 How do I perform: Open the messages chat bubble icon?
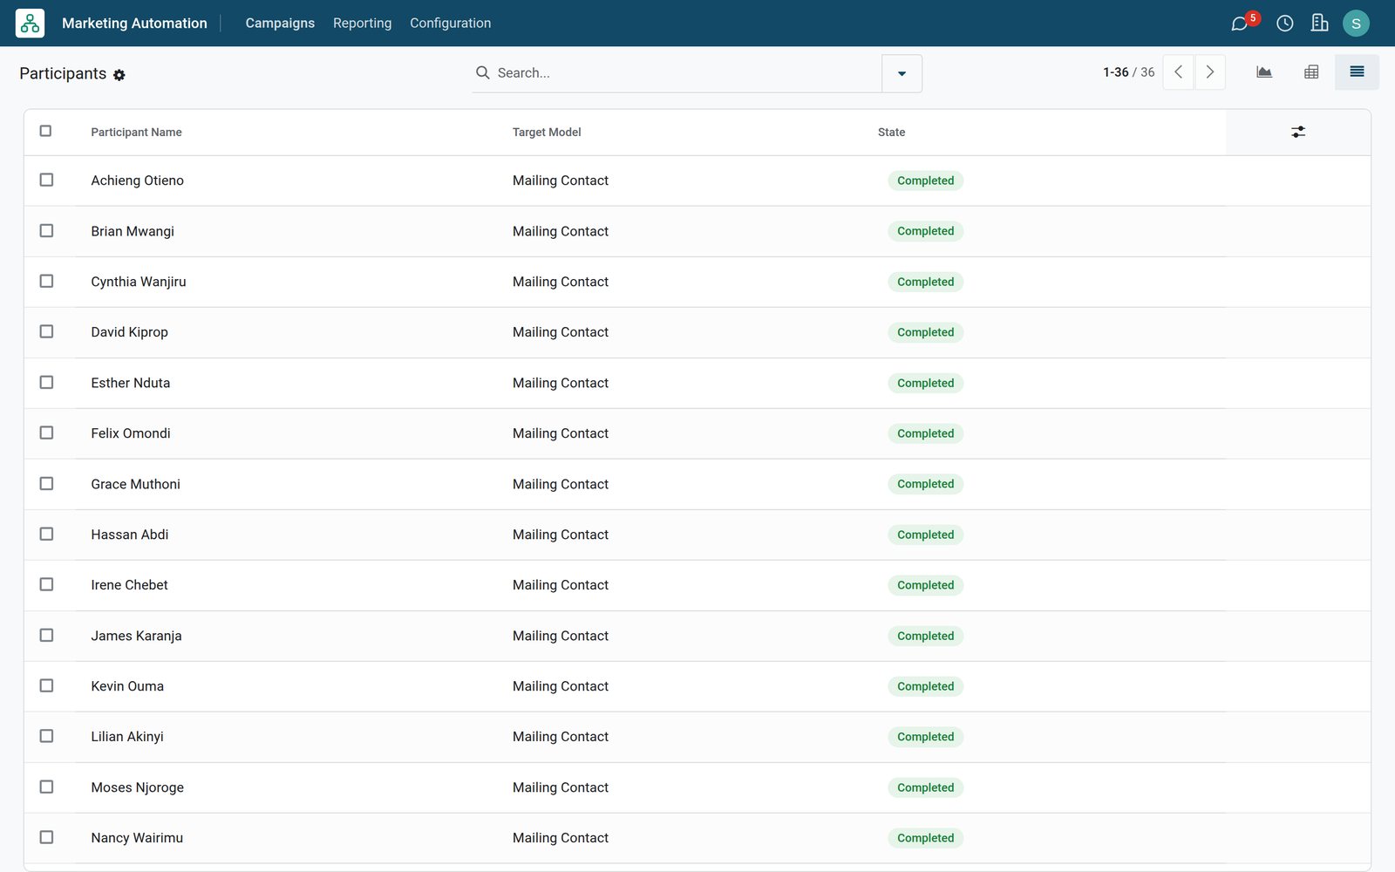click(1239, 24)
